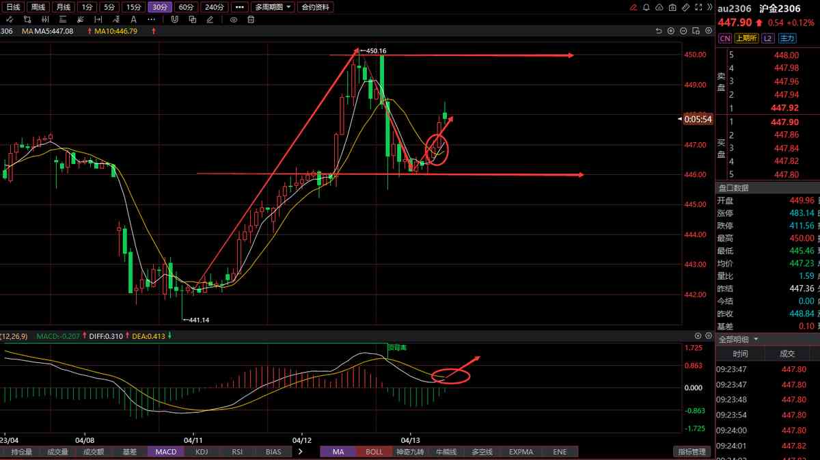The image size is (820, 460).
Task: Expand more indicators with arrow after BIAS
Action: (x=299, y=452)
